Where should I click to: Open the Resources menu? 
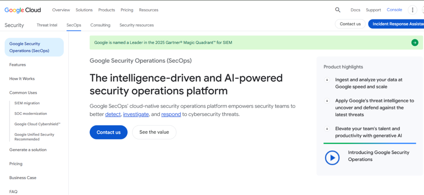pos(149,10)
